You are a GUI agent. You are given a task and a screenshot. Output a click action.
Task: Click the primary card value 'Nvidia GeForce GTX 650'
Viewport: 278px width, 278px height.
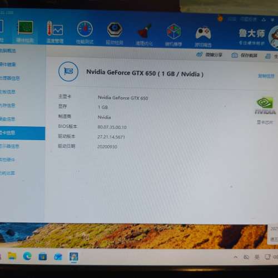click(x=123, y=98)
